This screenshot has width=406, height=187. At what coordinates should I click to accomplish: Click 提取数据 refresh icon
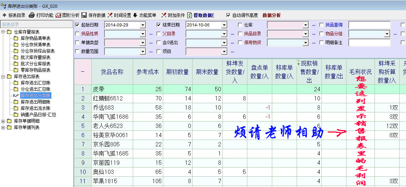tap(190, 15)
